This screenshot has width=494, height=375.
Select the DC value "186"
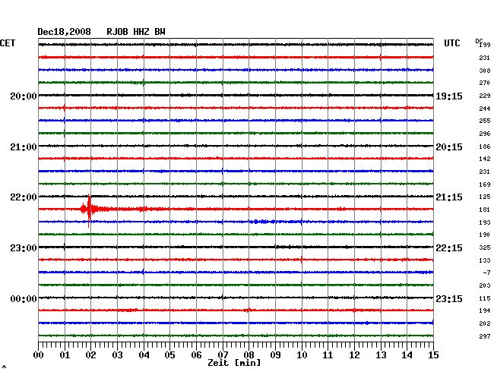point(485,147)
